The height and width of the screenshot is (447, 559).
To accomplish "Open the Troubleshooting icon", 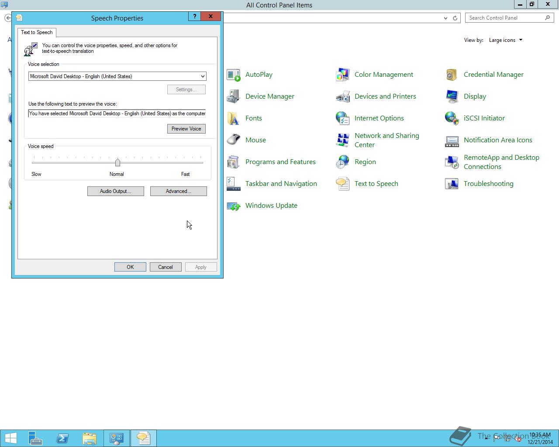I will click(x=452, y=184).
